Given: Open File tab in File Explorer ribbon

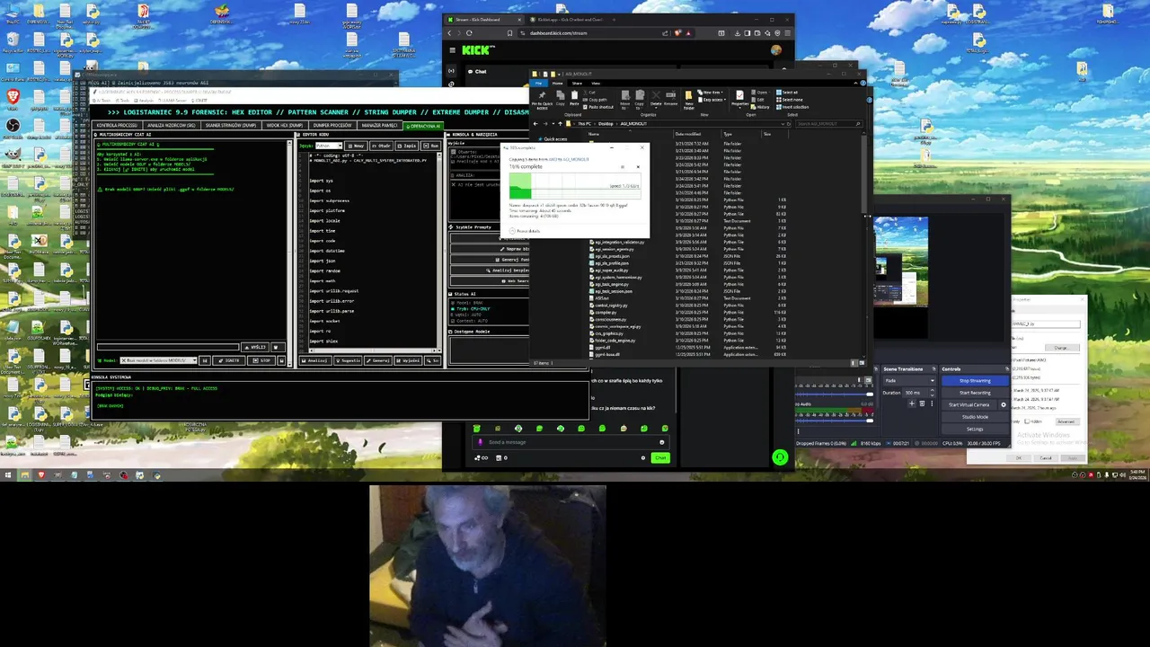Looking at the screenshot, I should coord(539,84).
